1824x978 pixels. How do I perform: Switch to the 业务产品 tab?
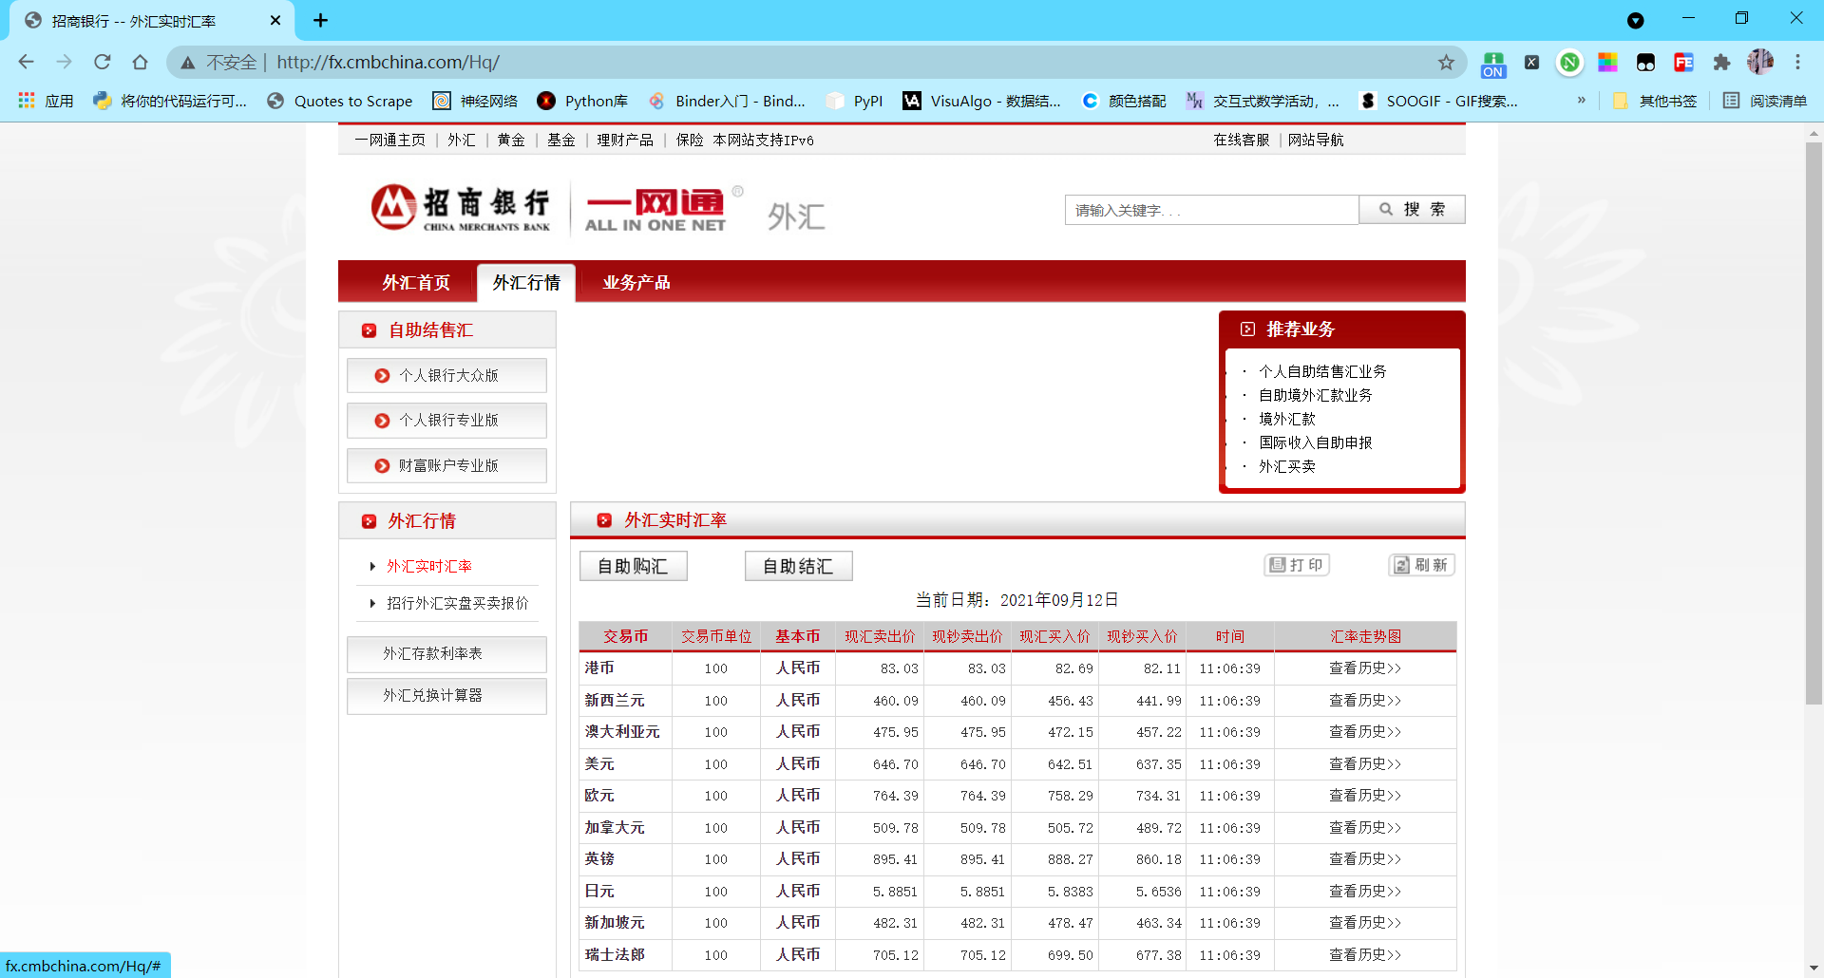click(636, 283)
